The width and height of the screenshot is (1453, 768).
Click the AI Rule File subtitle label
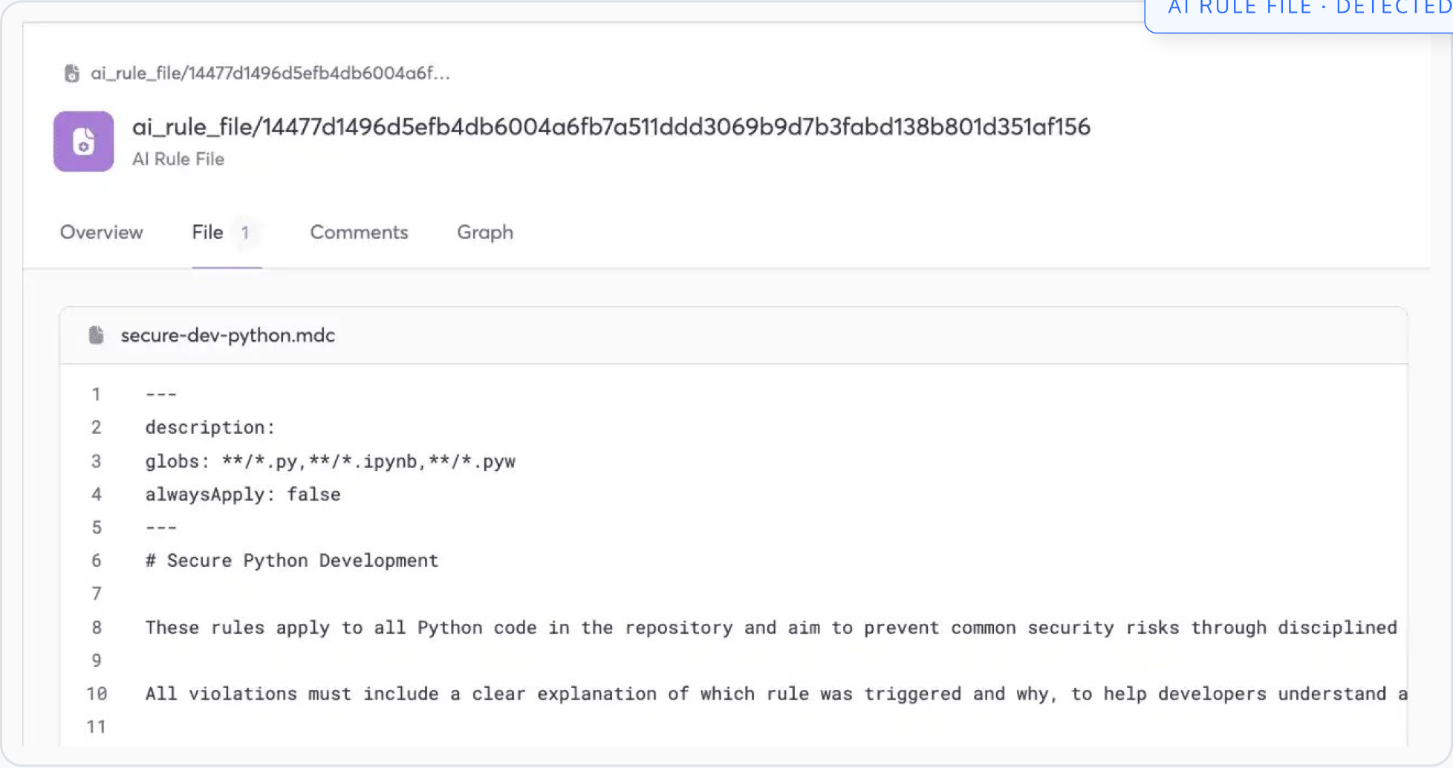click(178, 159)
